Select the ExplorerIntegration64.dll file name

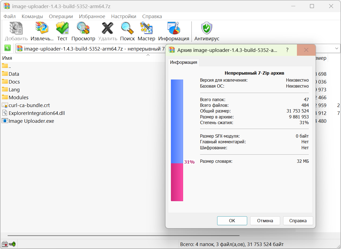[x=37, y=113]
